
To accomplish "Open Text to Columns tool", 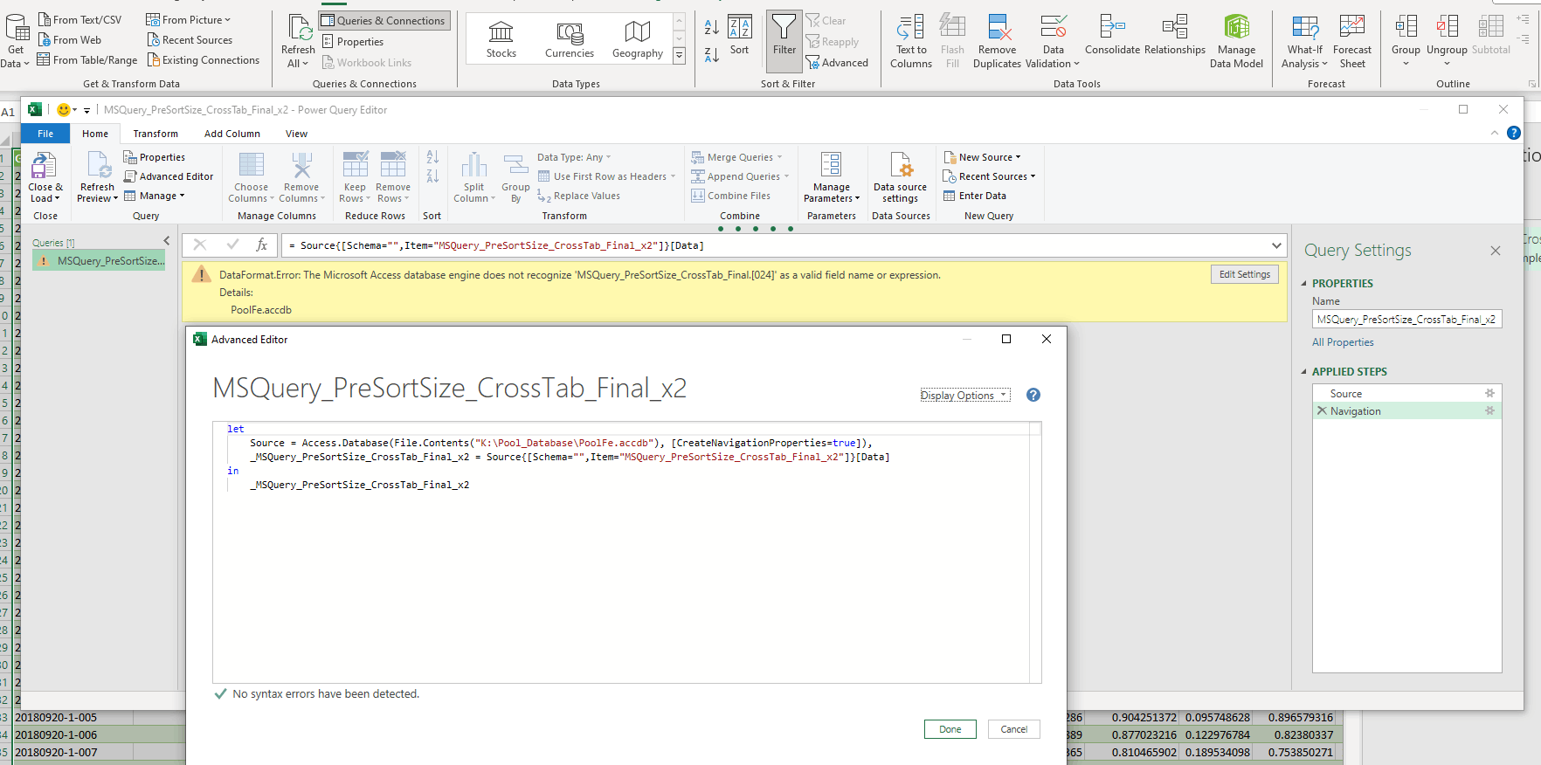I will [911, 40].
